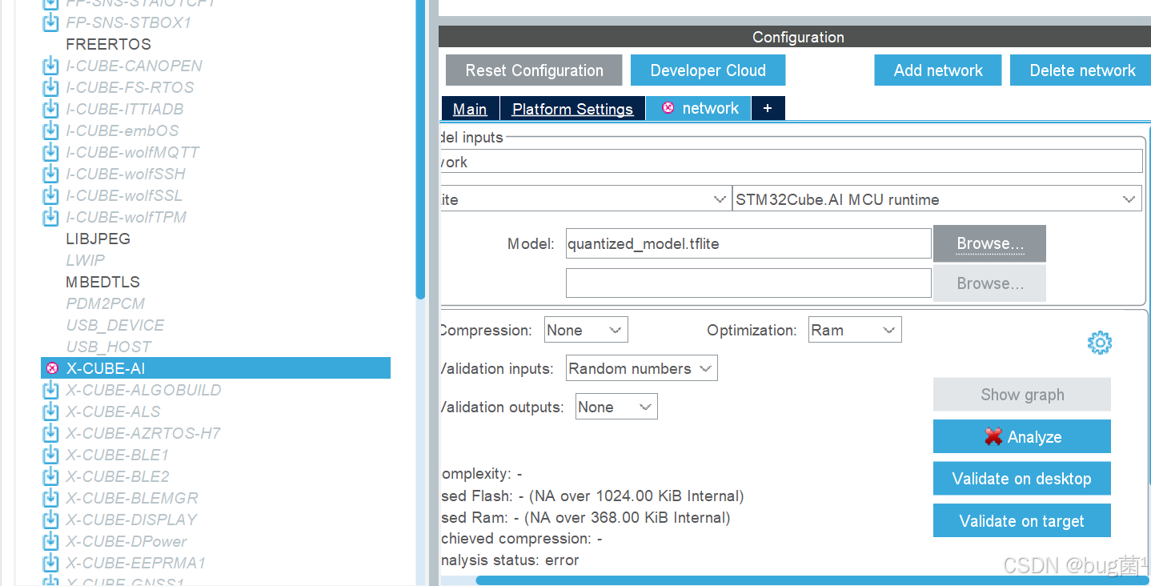Select PDM2PCM in the list
This screenshot has height=586, width=1151.
pyautogui.click(x=106, y=303)
